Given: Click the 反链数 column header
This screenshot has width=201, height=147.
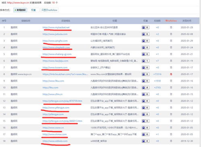Looking at the screenshot, I should pyautogui.click(x=157, y=21).
